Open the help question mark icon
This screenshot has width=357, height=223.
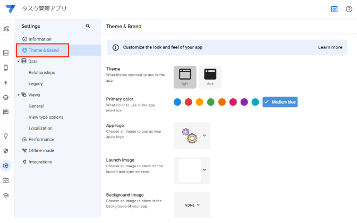pyautogui.click(x=349, y=9)
